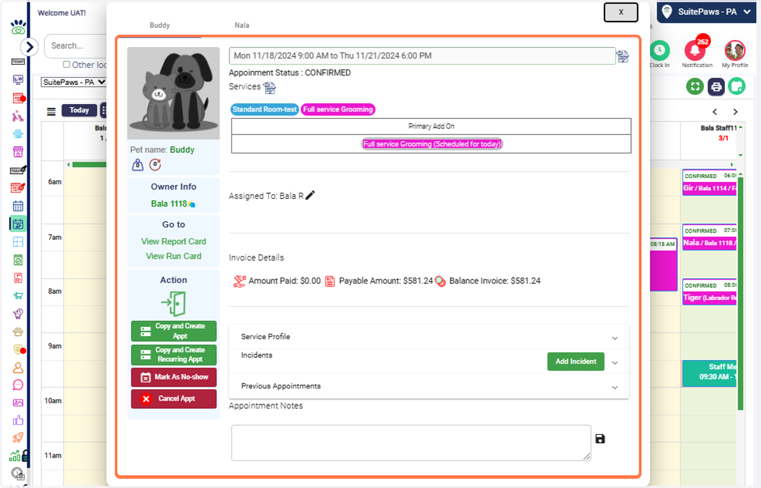Screen dimensions: 761x488
Task: Click the print calendar icon
Action: pos(716,86)
